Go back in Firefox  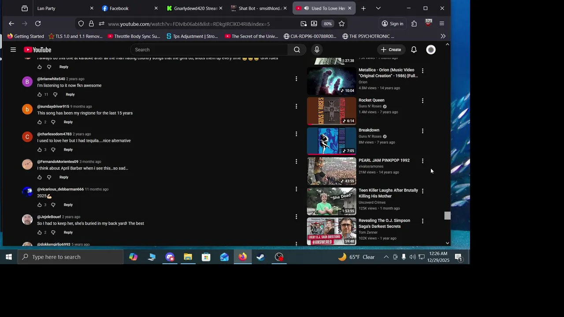pyautogui.click(x=11, y=24)
